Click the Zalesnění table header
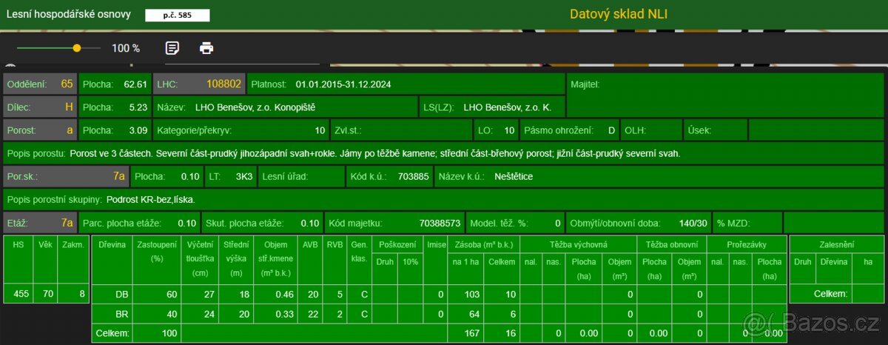This screenshot has height=345, width=888. click(x=836, y=244)
